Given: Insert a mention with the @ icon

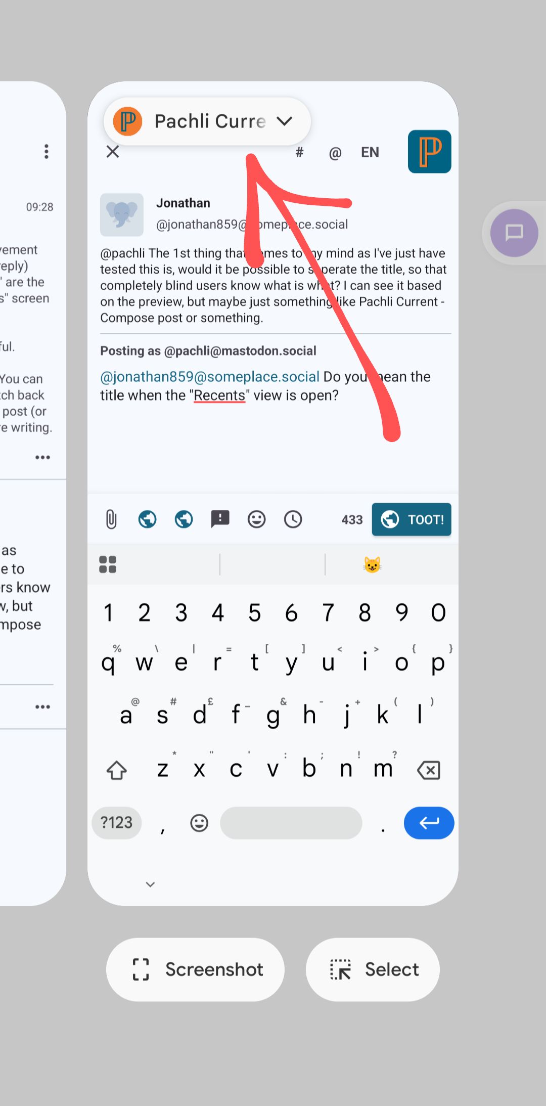Looking at the screenshot, I should click(335, 153).
